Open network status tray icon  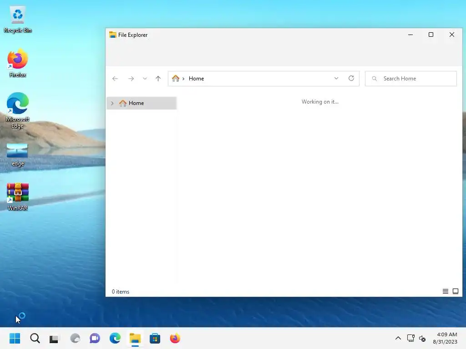(x=411, y=338)
